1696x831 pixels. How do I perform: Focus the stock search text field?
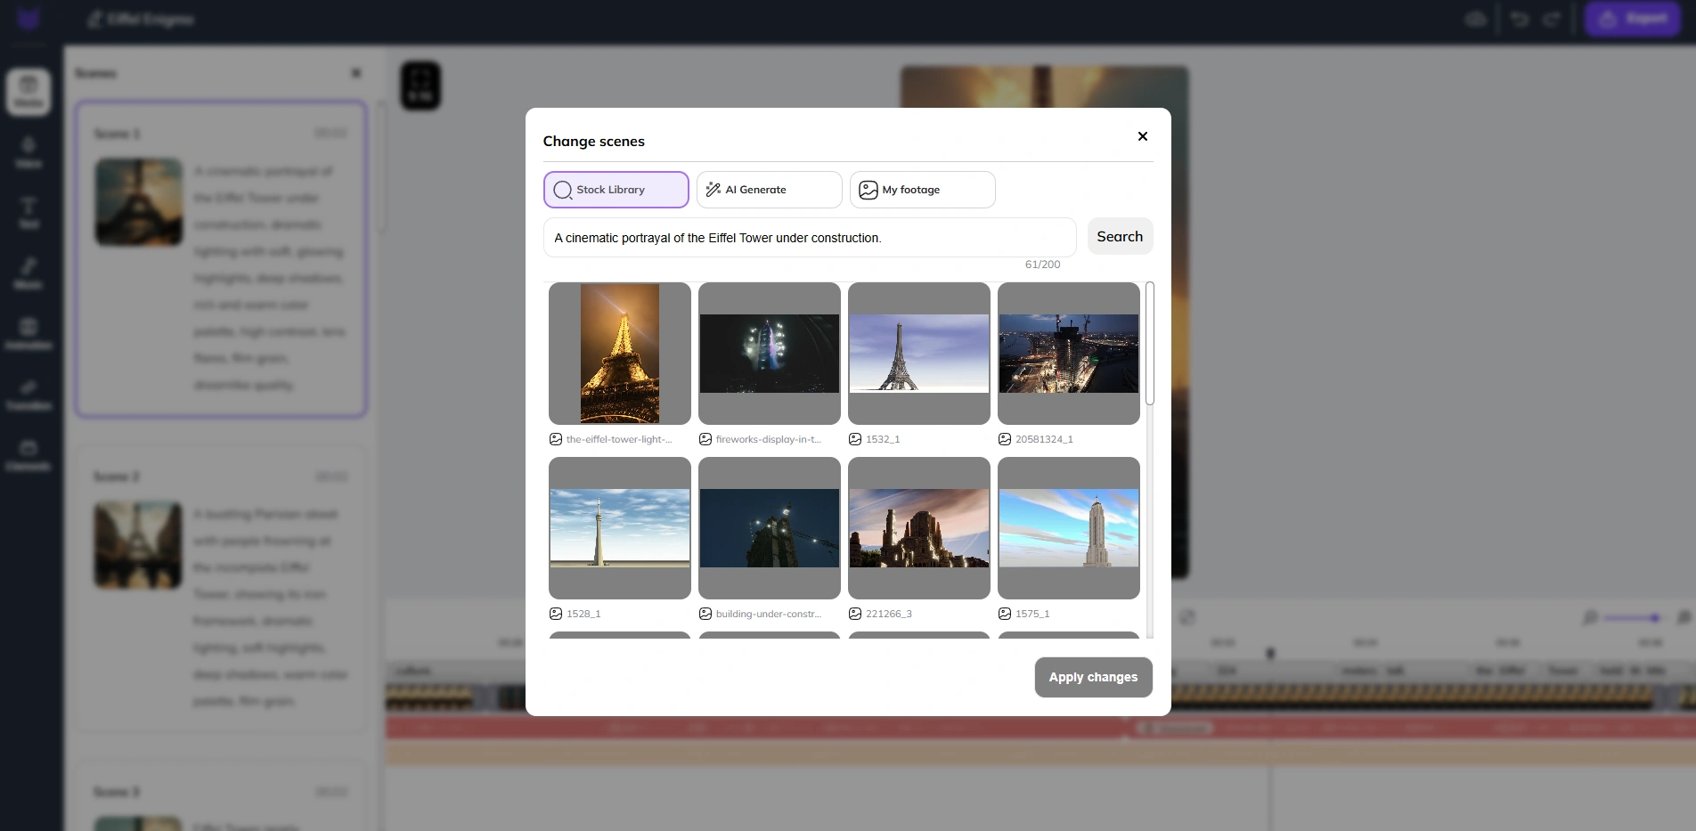[810, 238]
